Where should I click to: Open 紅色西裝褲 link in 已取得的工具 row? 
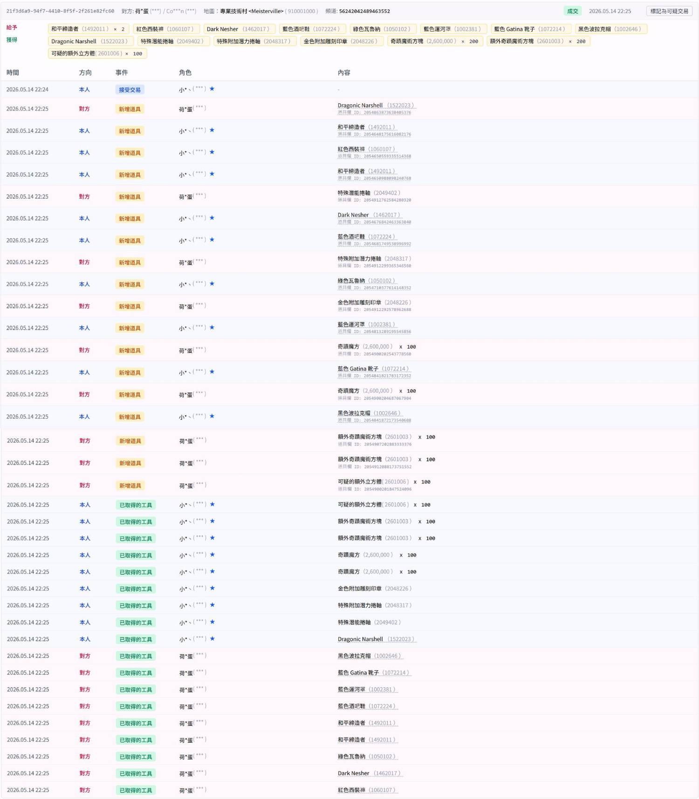coord(367,790)
